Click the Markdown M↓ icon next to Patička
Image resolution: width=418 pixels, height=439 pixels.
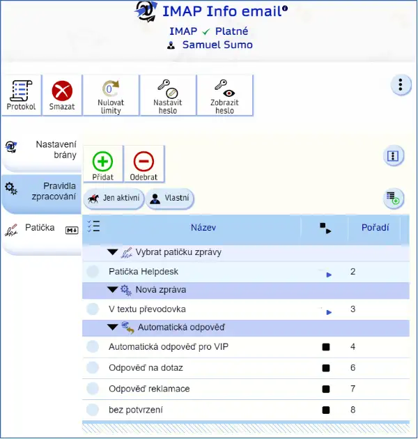(72, 230)
